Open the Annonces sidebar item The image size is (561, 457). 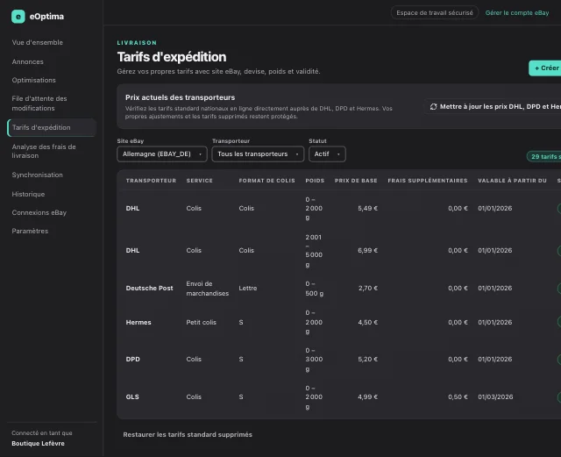pyautogui.click(x=27, y=61)
